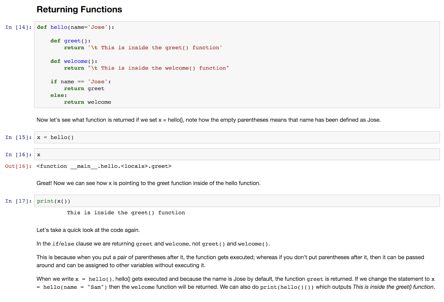This screenshot has width=444, height=302.
Task: Select the code cell containing x = hello()
Action: pos(111,137)
